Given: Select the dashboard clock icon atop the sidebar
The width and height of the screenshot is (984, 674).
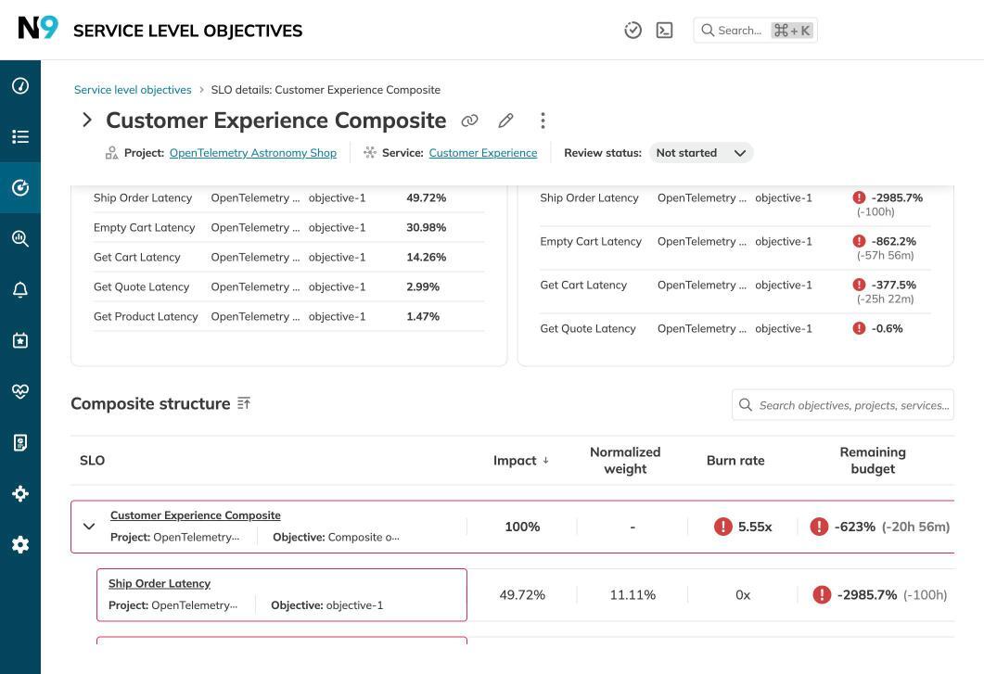Looking at the screenshot, I should click(x=19, y=84).
